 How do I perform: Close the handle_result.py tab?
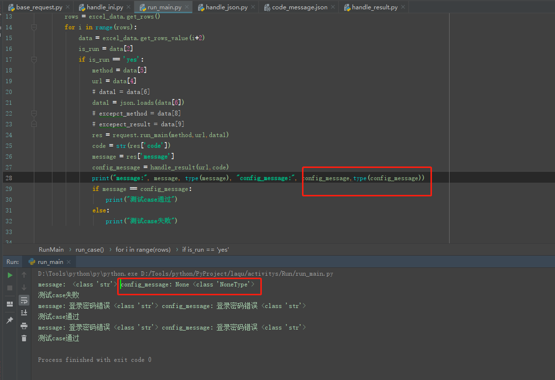click(x=403, y=7)
